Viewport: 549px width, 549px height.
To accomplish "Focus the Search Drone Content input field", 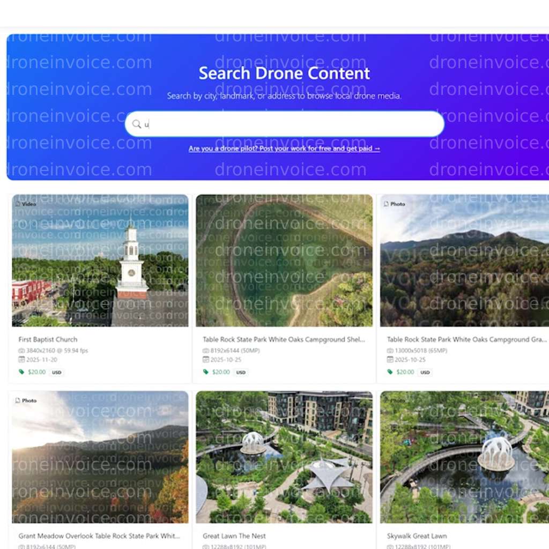I will pyautogui.click(x=290, y=124).
